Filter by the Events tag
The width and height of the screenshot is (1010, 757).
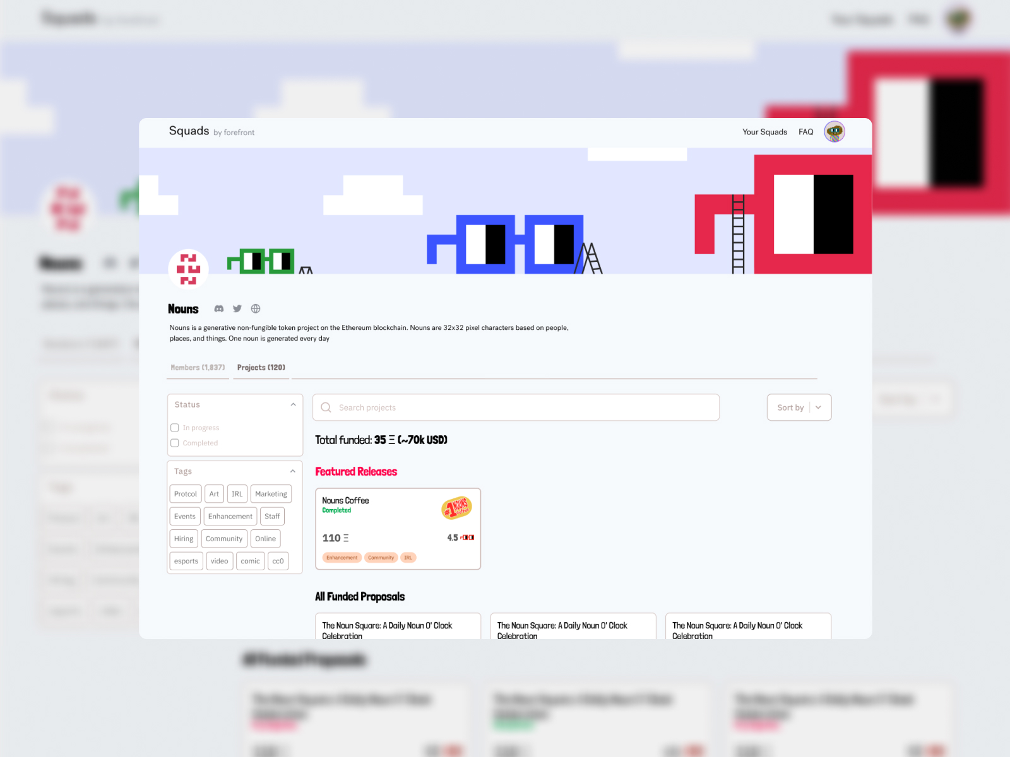click(185, 516)
